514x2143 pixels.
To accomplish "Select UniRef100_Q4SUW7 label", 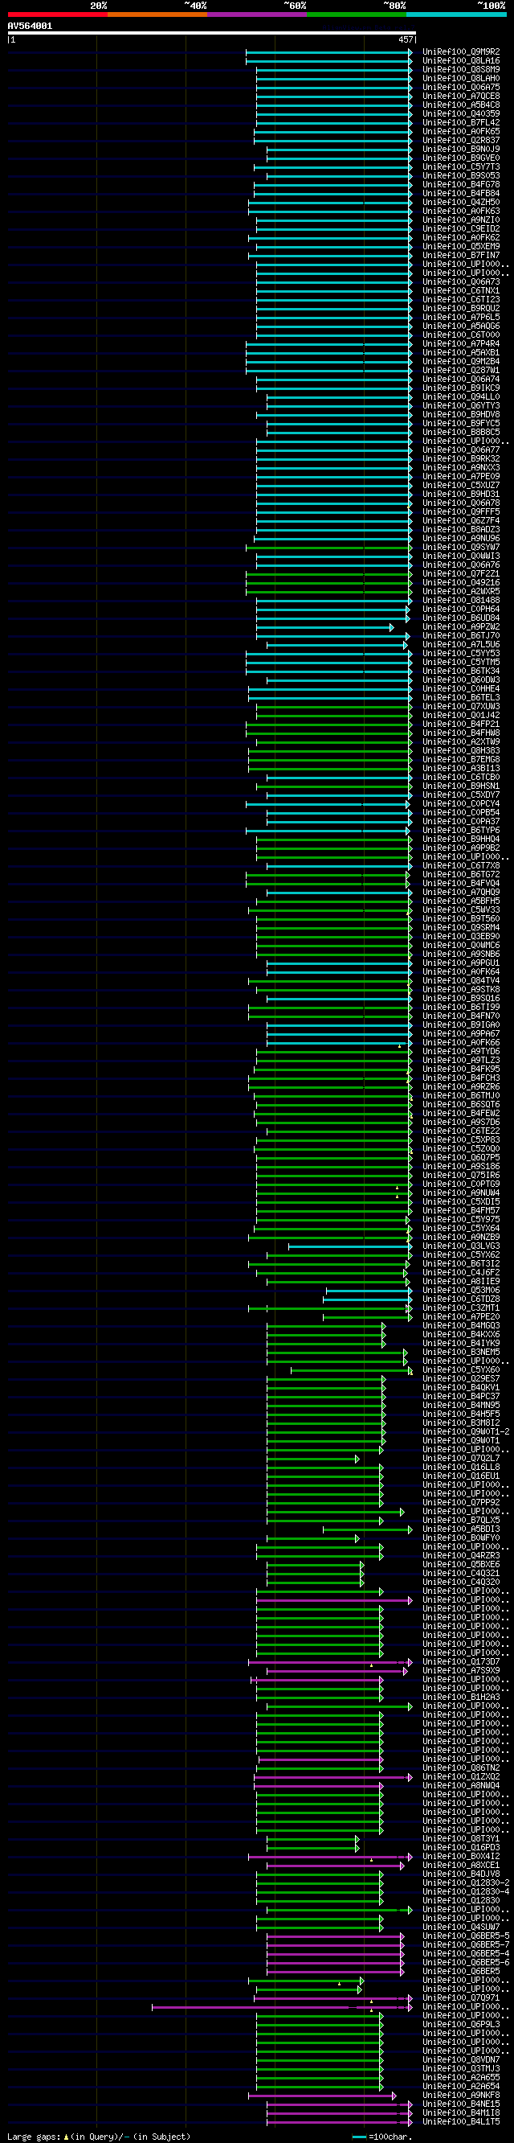I will tap(461, 1927).
